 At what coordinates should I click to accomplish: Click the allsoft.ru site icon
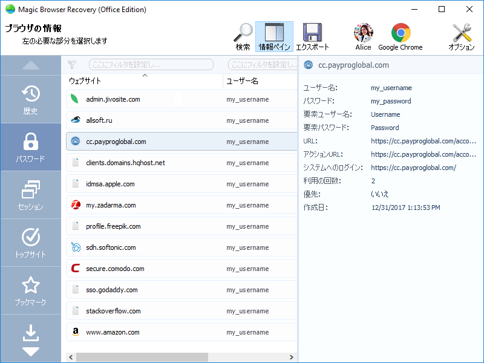[76, 120]
